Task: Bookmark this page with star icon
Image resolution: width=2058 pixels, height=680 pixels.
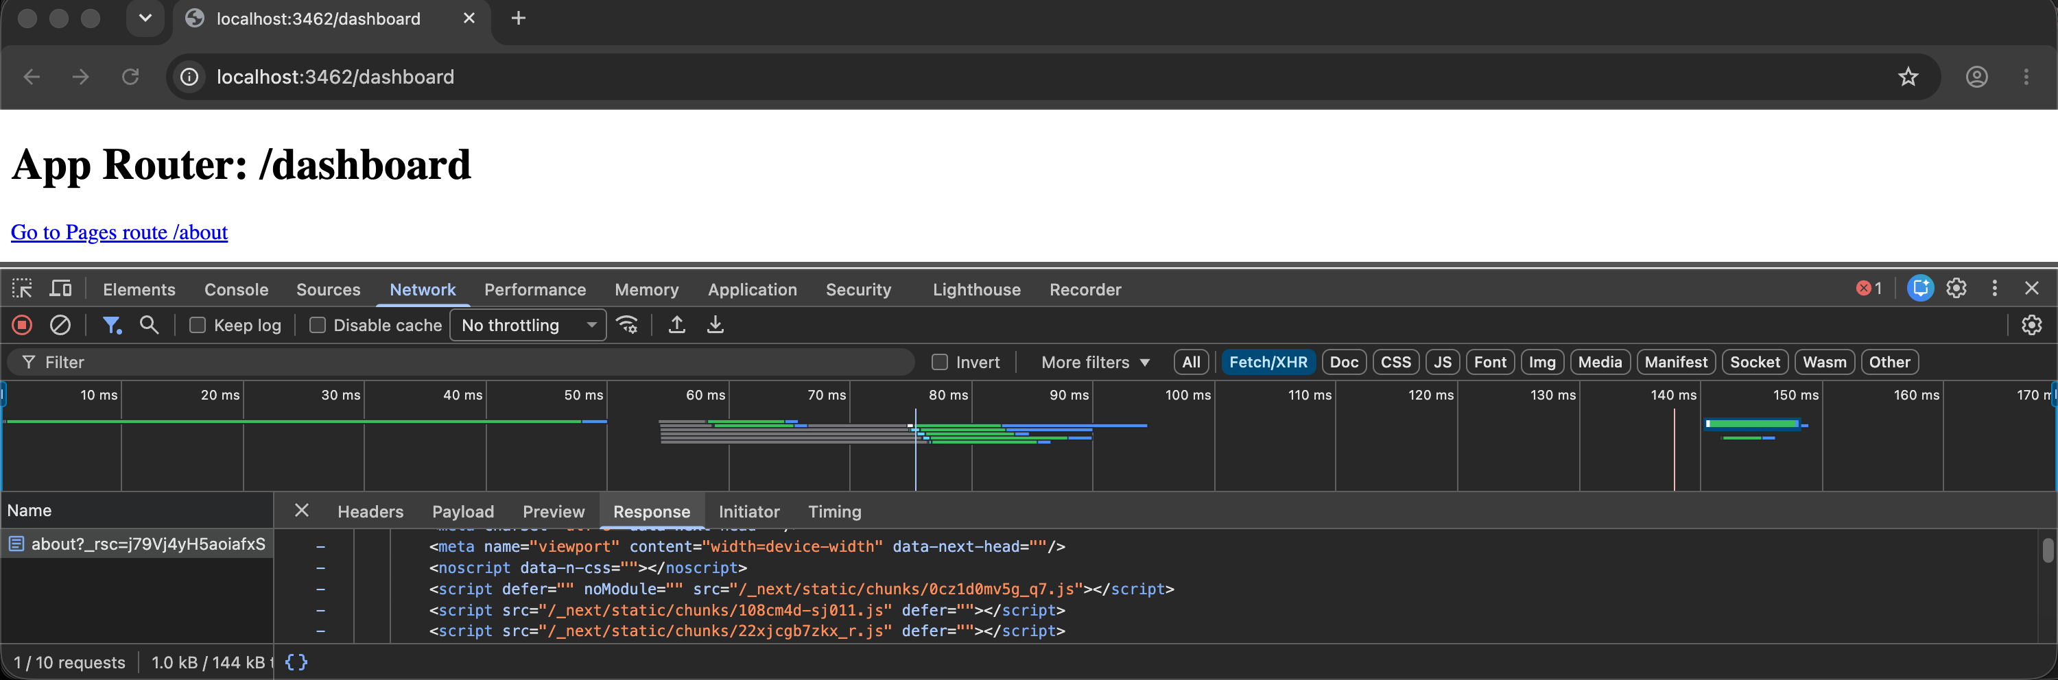Action: click(x=1908, y=77)
